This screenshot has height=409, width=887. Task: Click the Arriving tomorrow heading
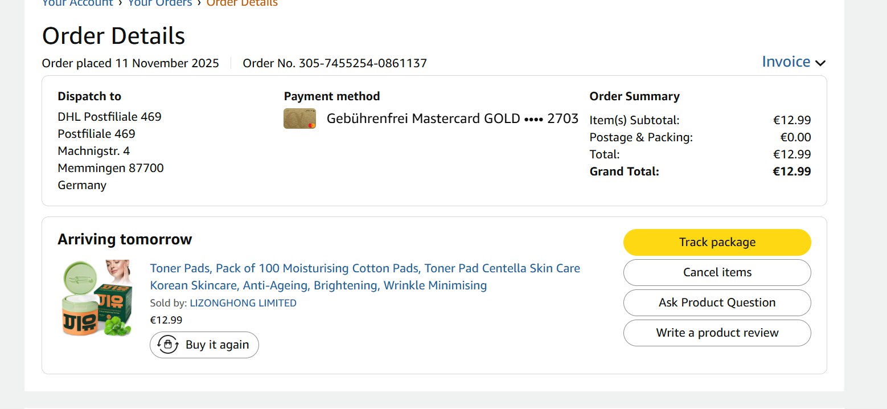pos(125,239)
